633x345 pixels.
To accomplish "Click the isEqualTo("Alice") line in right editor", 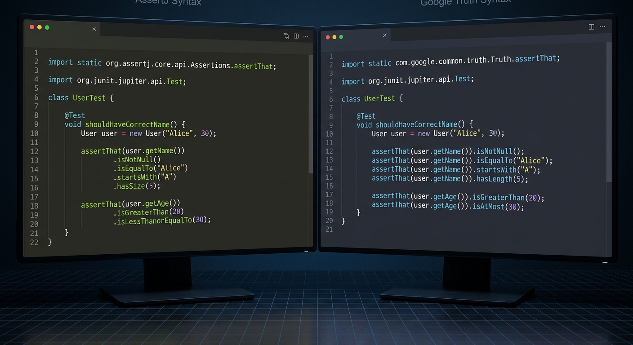I will 462,160.
